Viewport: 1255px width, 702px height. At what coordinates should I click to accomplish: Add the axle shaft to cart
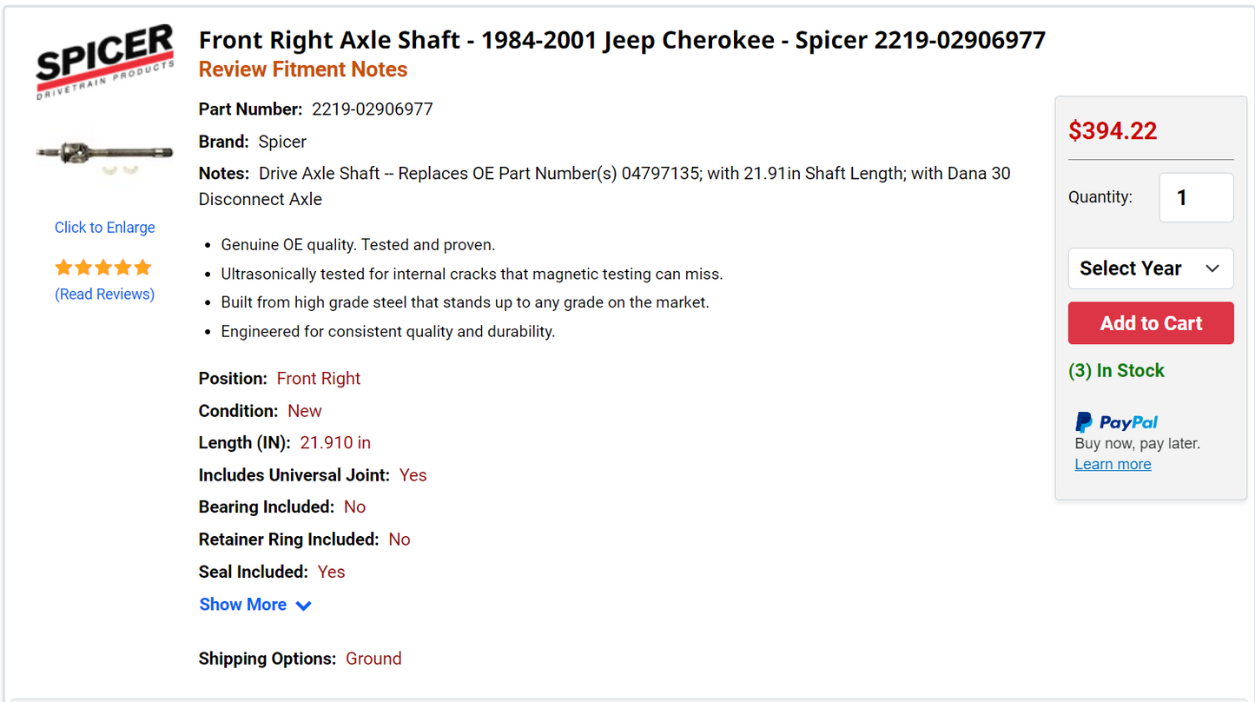pos(1151,322)
